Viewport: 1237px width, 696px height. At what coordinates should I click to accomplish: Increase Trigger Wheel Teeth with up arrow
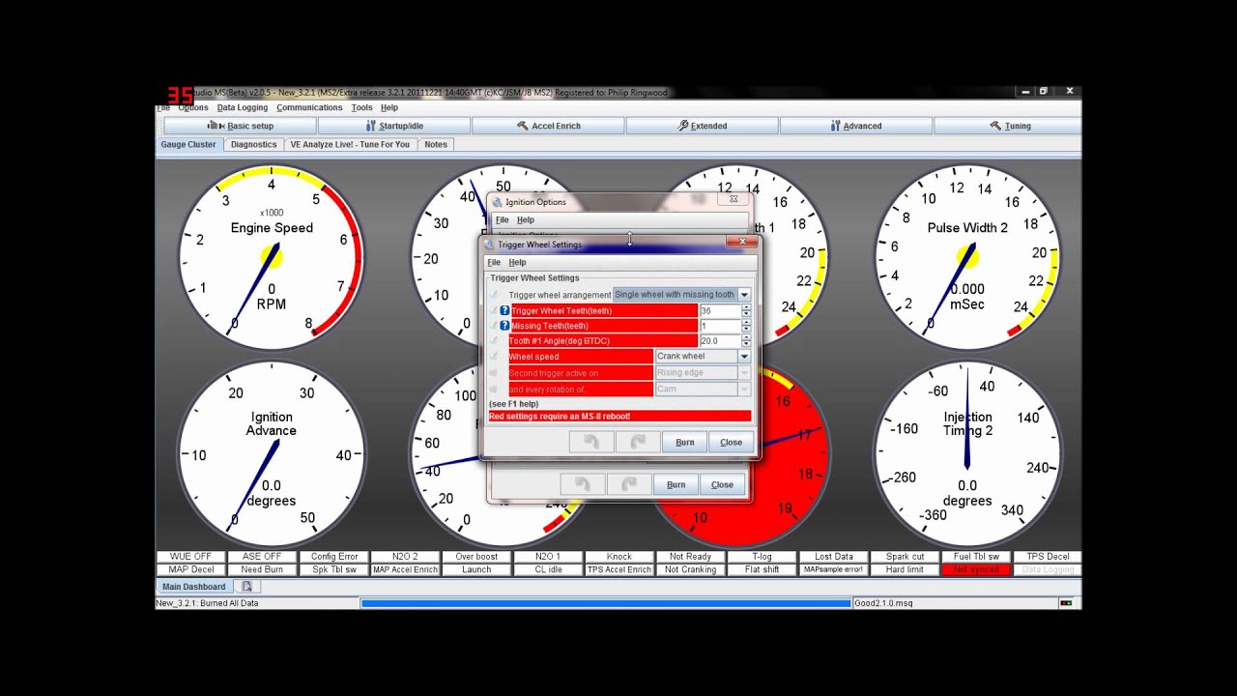[x=746, y=307]
